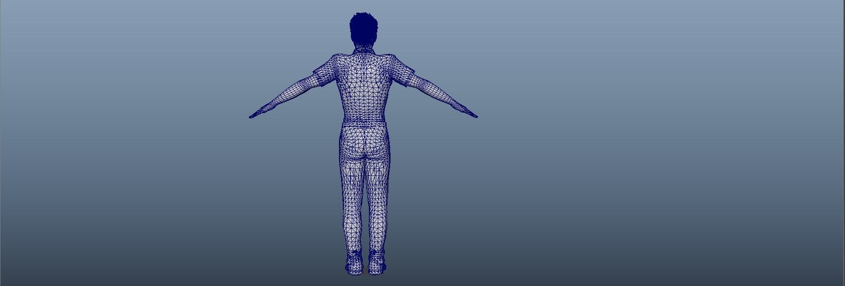This screenshot has width=845, height=286.
Task: Select the character's hair mesh on the head
Action: (364, 28)
